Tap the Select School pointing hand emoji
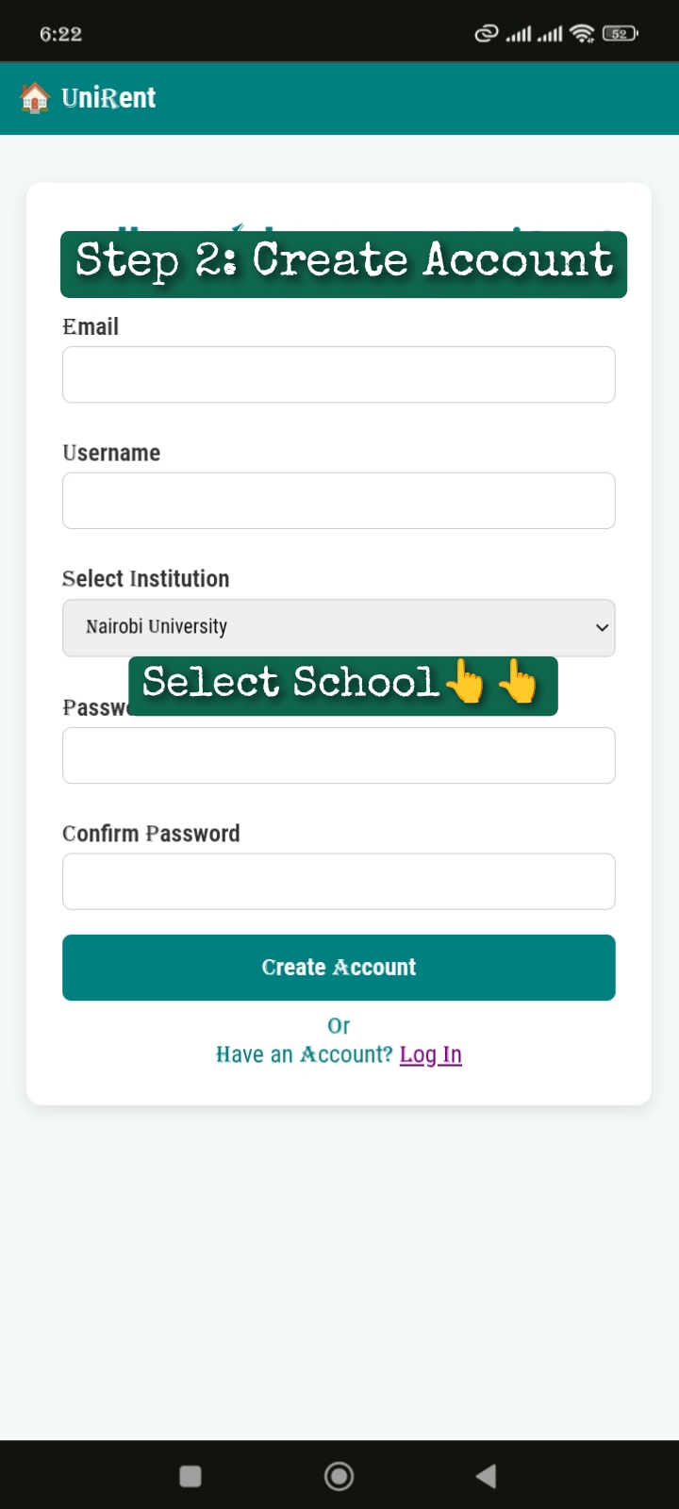679x1509 pixels. coord(465,682)
